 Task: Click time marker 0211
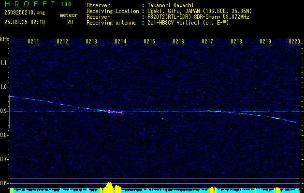pos(33,41)
